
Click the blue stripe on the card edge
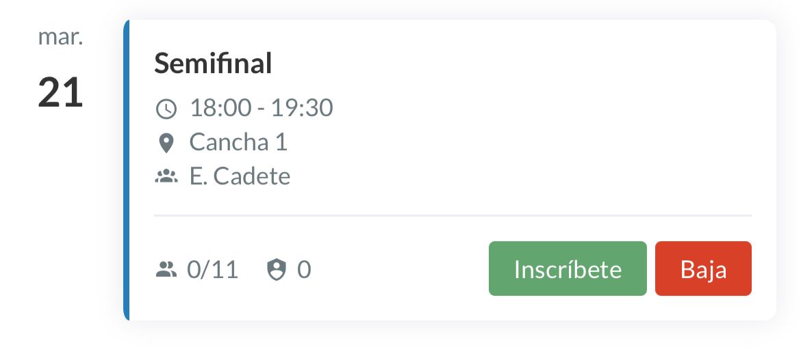(x=127, y=171)
